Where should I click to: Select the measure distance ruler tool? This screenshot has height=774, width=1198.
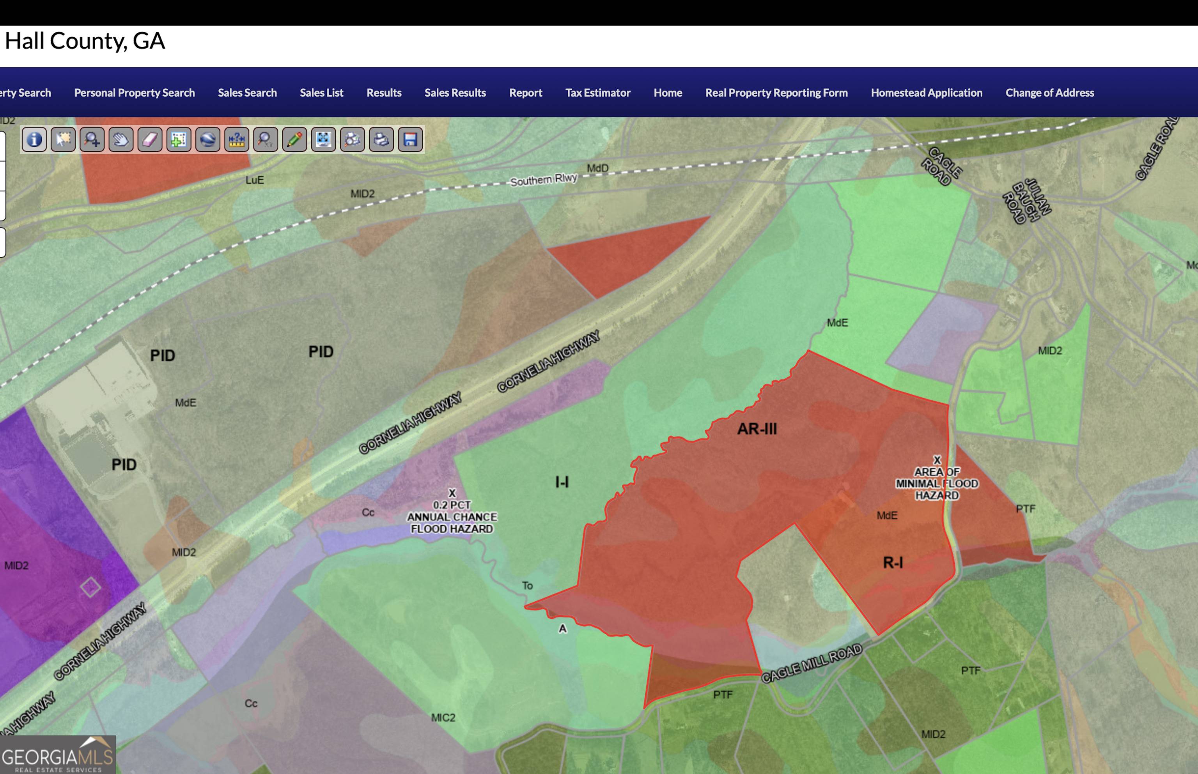point(236,140)
